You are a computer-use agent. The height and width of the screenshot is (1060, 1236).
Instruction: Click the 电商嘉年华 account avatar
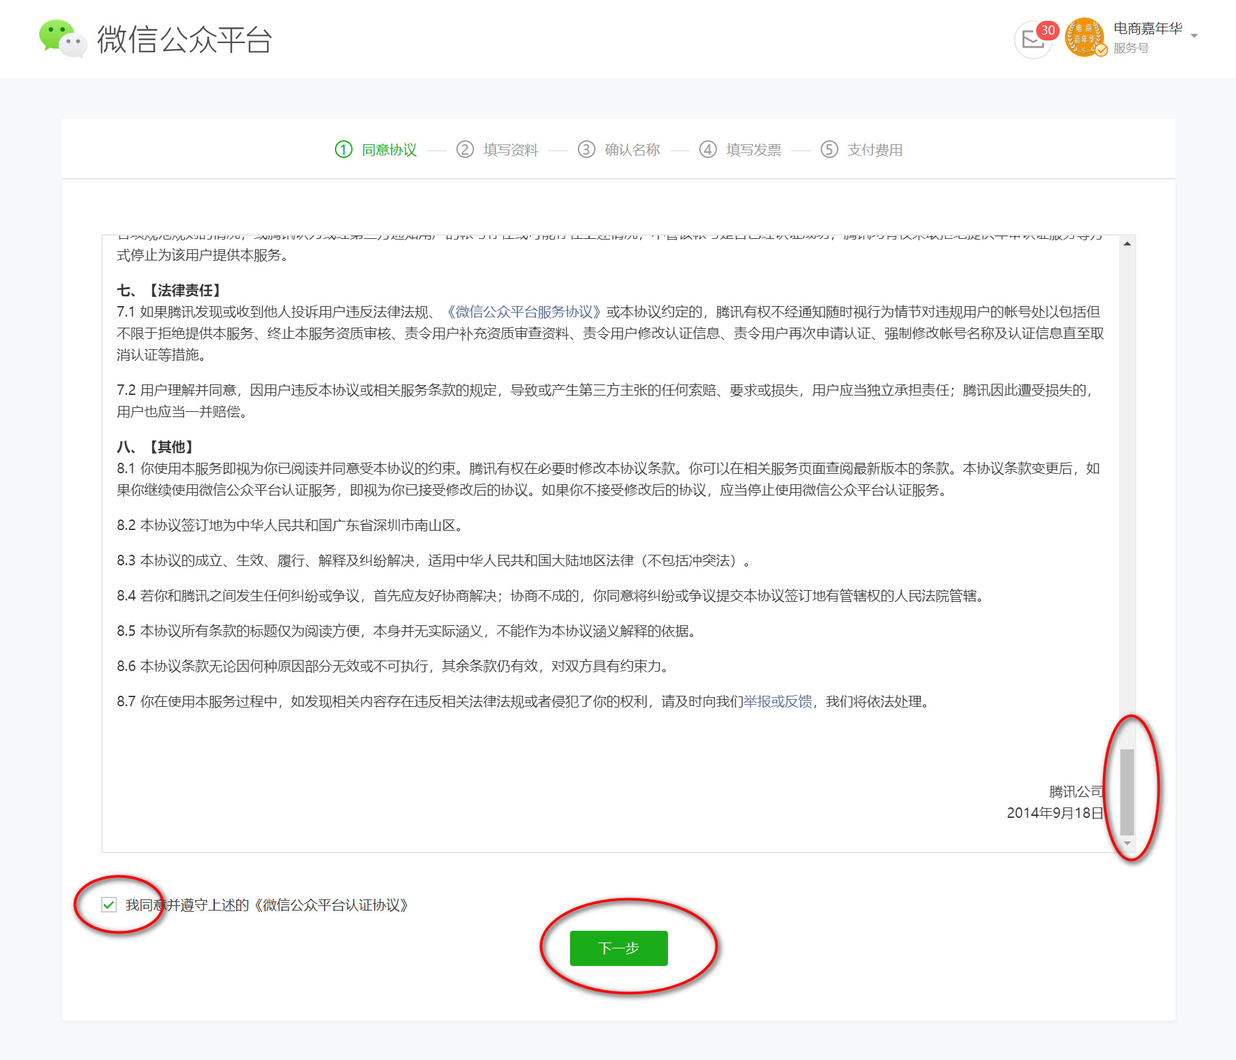(1084, 37)
